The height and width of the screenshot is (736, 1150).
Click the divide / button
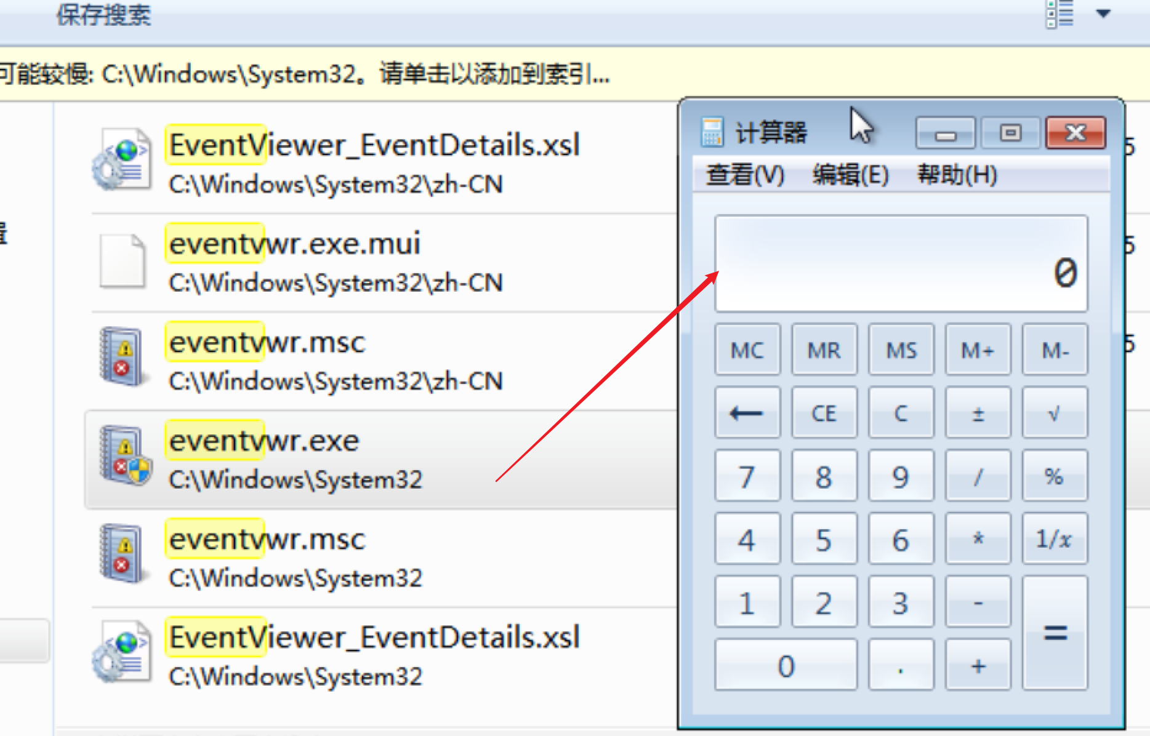coord(978,476)
